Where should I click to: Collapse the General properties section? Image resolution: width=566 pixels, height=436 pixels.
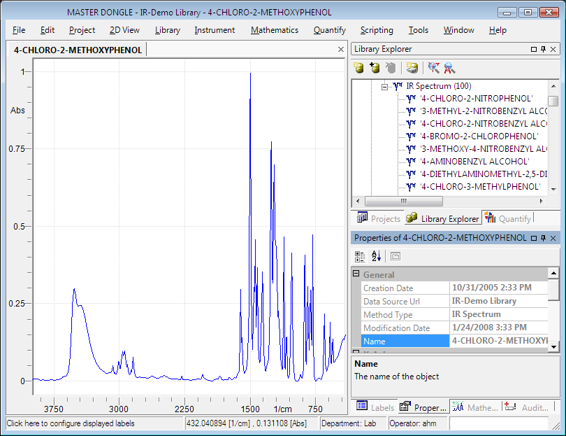pyautogui.click(x=356, y=274)
